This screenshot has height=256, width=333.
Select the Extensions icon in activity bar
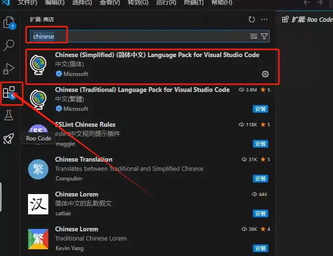click(x=9, y=91)
